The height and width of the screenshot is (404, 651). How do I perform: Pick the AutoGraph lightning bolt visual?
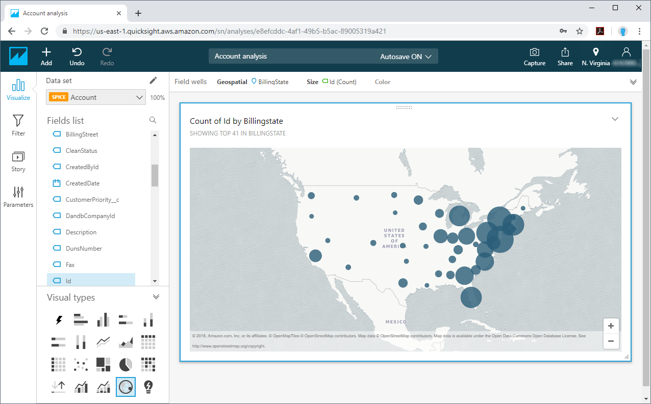pyautogui.click(x=59, y=320)
